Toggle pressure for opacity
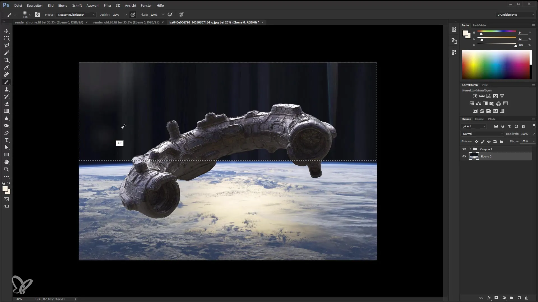Viewport: 538px width, 302px height. (133, 15)
